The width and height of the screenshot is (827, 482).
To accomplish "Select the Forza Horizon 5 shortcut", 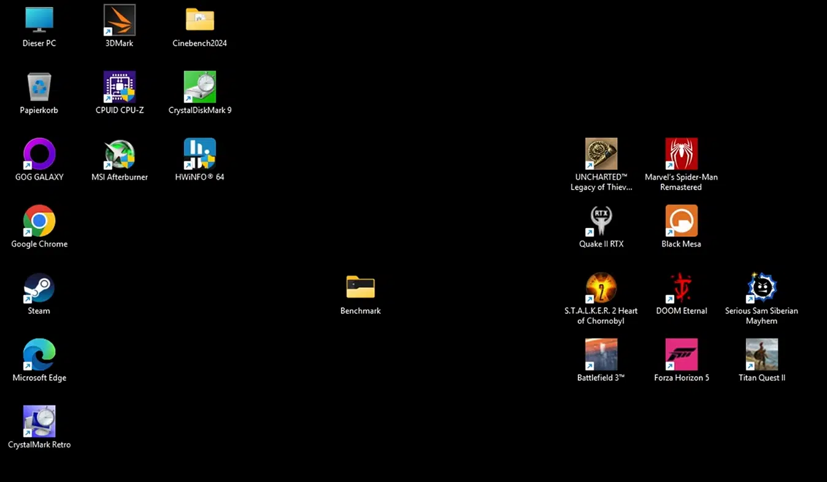I will coord(682,355).
